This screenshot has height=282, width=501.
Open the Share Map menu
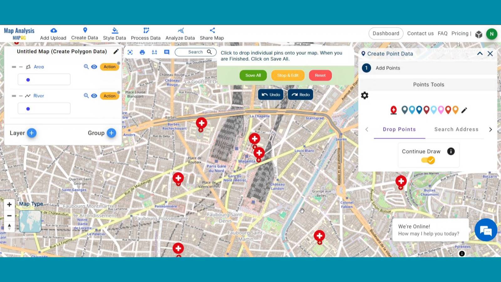pos(212,34)
